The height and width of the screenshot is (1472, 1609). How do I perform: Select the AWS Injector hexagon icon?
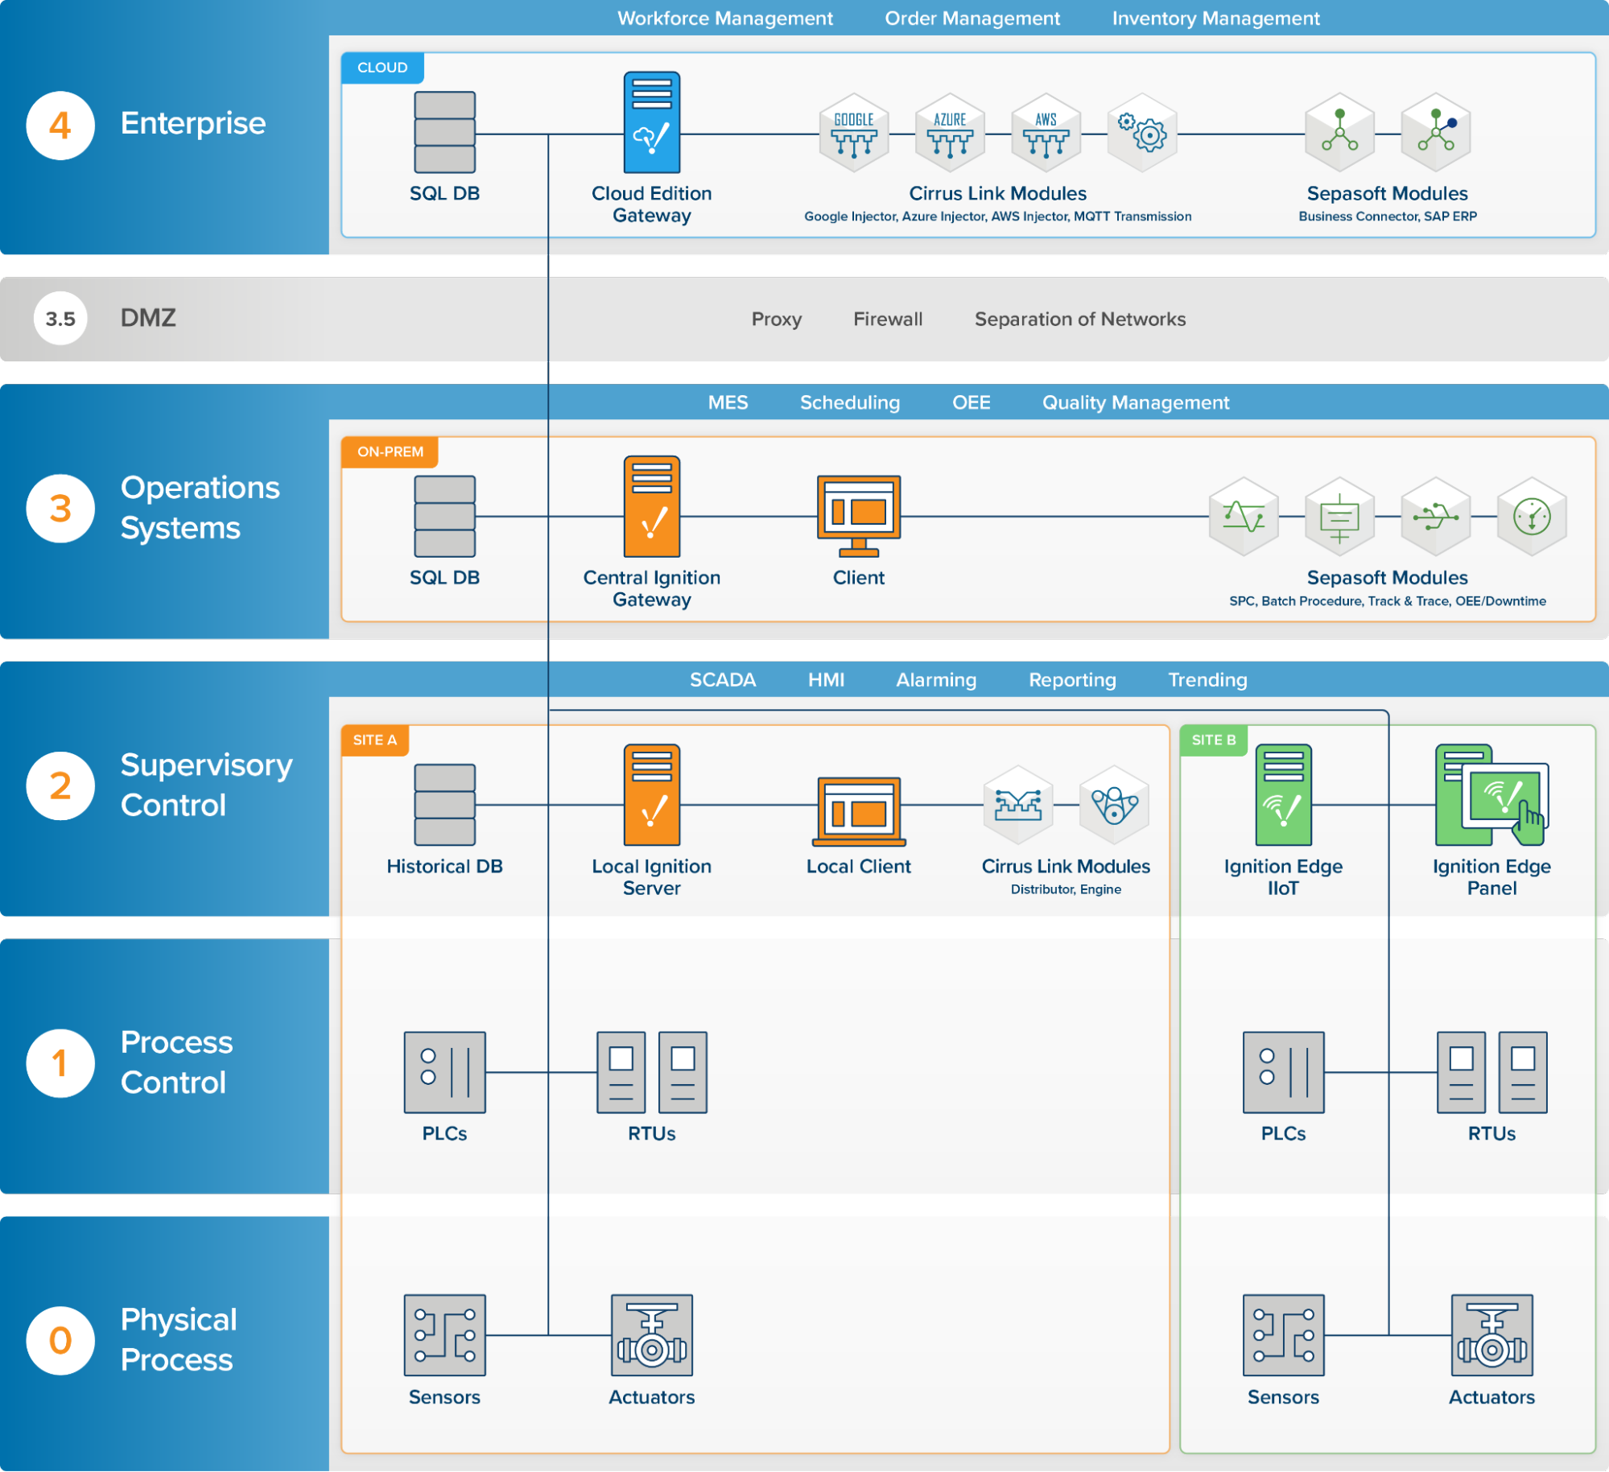click(1046, 133)
